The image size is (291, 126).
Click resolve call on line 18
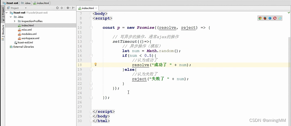click(x=141, y=65)
